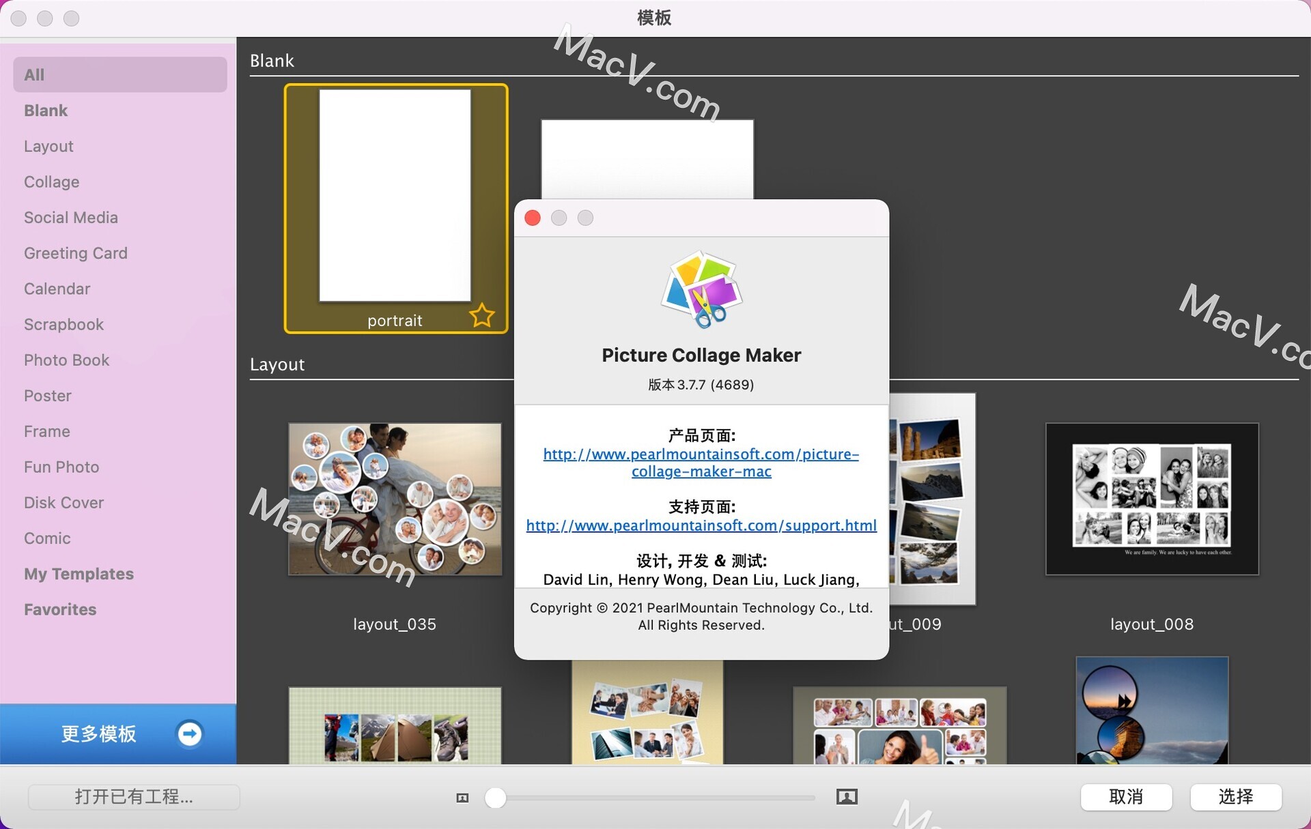Close the About dialog with red button
Screen dimensions: 1311x829
click(533, 218)
